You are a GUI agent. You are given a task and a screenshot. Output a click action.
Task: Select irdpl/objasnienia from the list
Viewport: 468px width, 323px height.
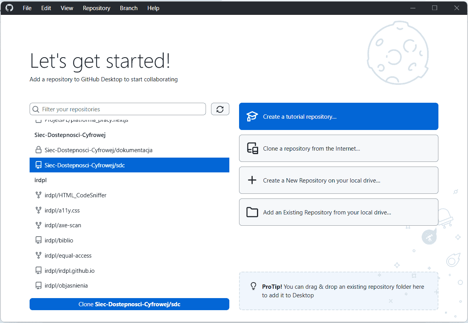(66, 286)
